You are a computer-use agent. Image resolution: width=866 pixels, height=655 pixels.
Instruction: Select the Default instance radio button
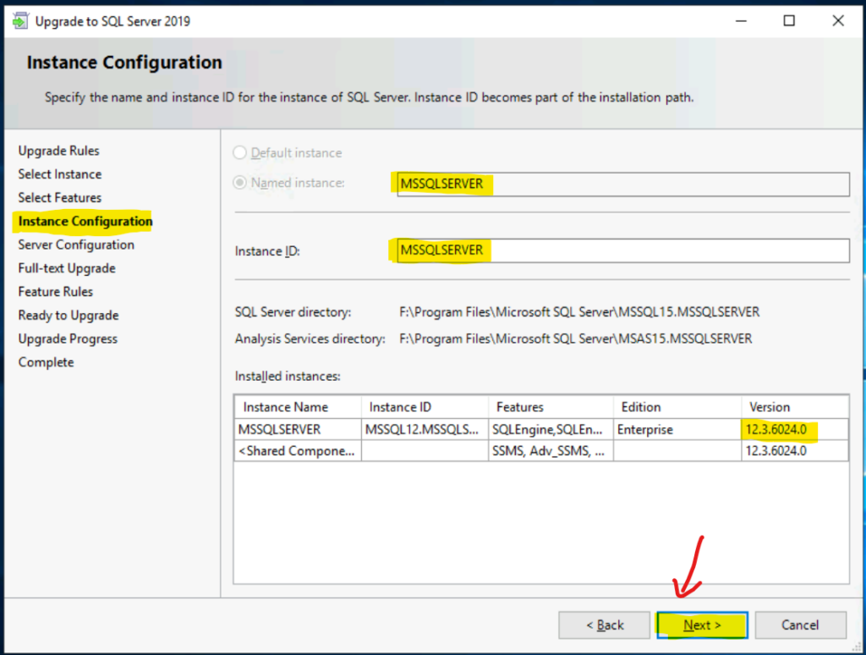pos(239,152)
